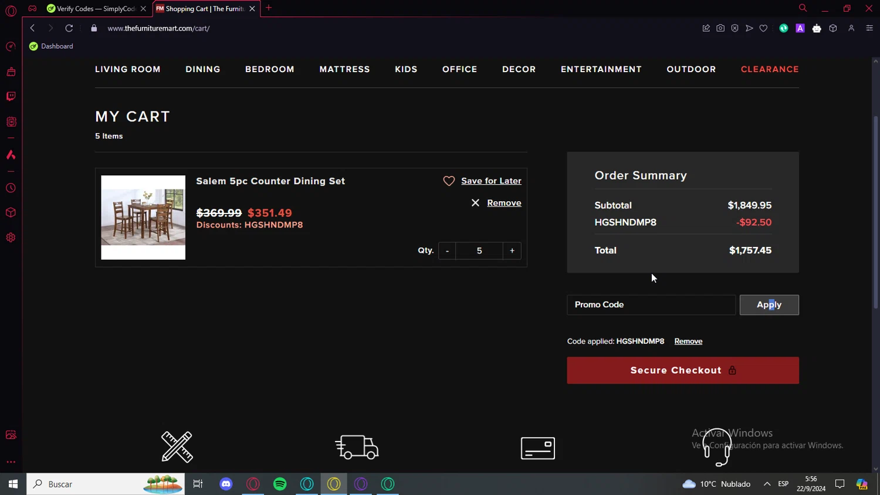880x495 pixels.
Task: Click the quantity field showing 5
Action: [479, 250]
